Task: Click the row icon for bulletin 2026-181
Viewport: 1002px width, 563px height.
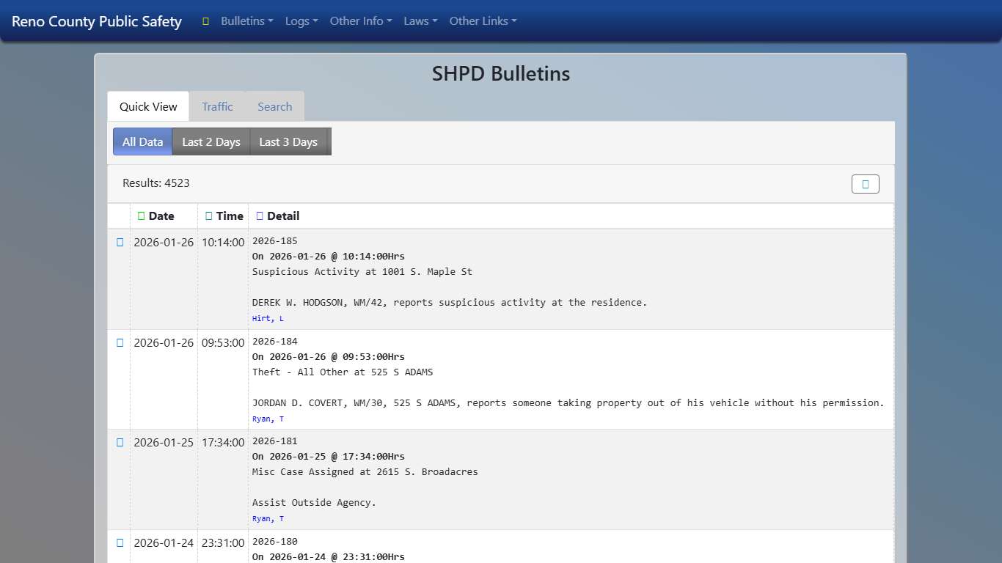Action: pos(119,442)
